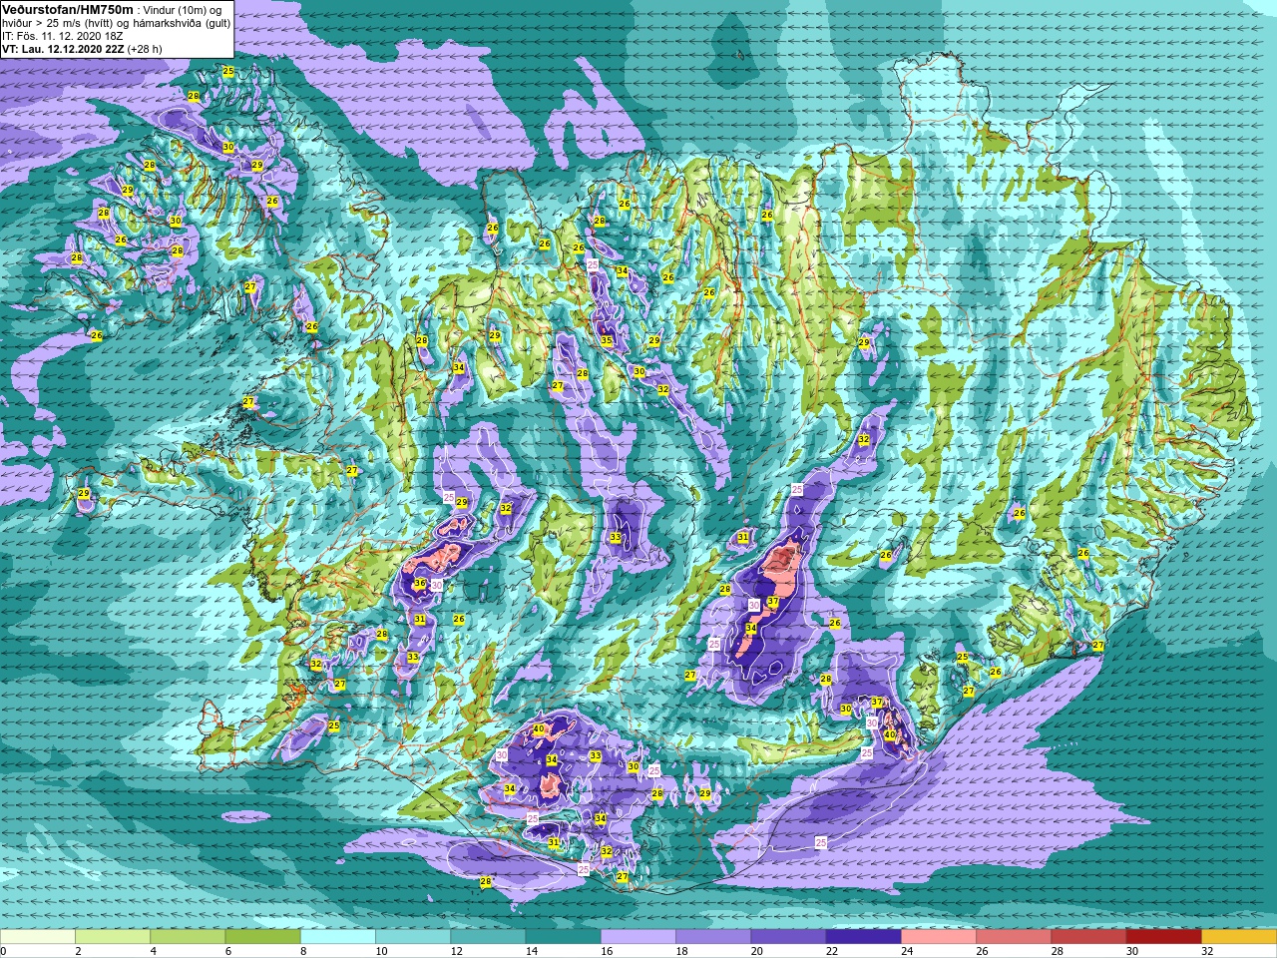
Task: Click the 6–8 m/s olive green legend swatch
Action: [x=262, y=937]
